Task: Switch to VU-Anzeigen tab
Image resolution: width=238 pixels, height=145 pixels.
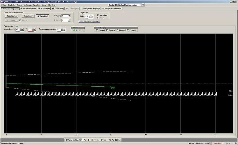Action: click(44, 8)
